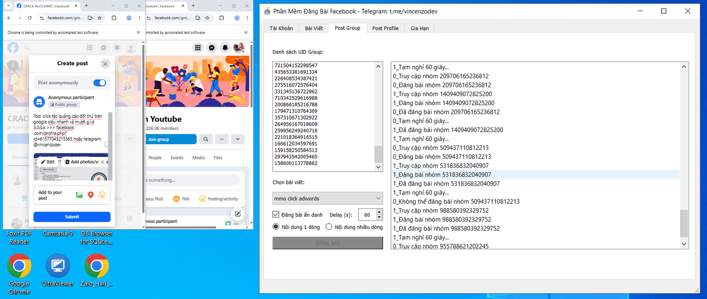This screenshot has width=707, height=299.
Task: Click Add photos/videos on the attached image
Action: pyautogui.click(x=82, y=162)
